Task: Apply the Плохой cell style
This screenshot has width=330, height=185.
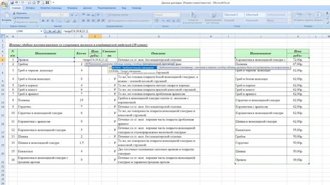Action: pyautogui.click(x=234, y=21)
